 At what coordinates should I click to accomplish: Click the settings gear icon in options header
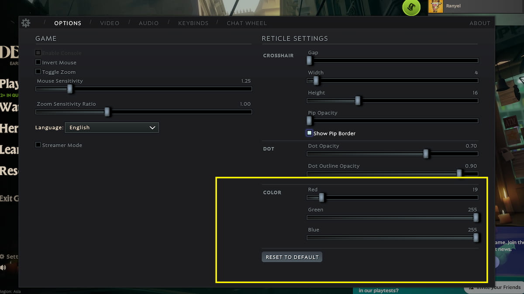pos(26,23)
